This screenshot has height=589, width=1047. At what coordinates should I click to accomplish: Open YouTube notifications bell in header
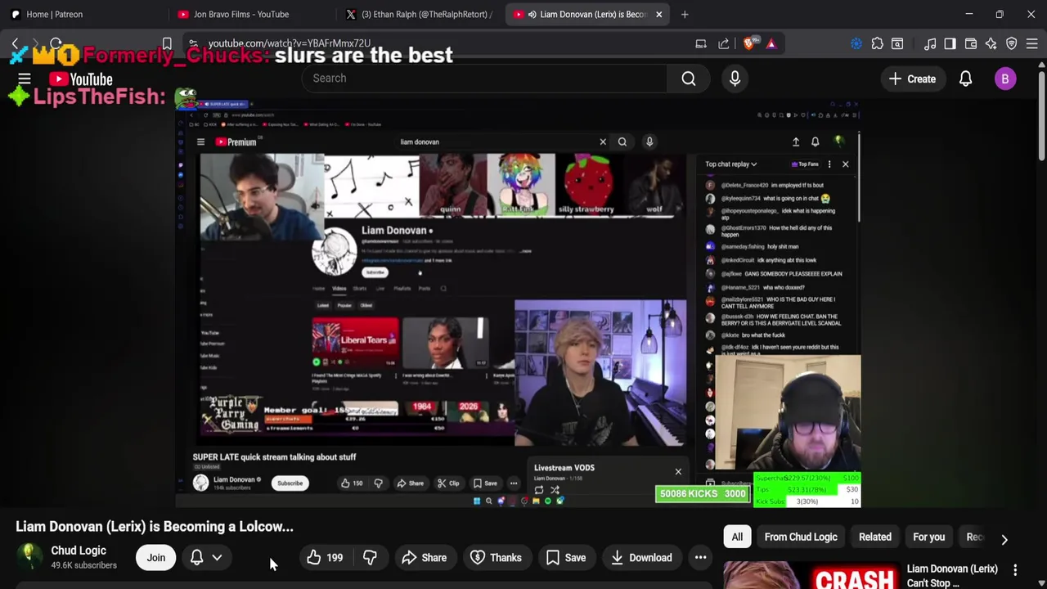click(965, 79)
